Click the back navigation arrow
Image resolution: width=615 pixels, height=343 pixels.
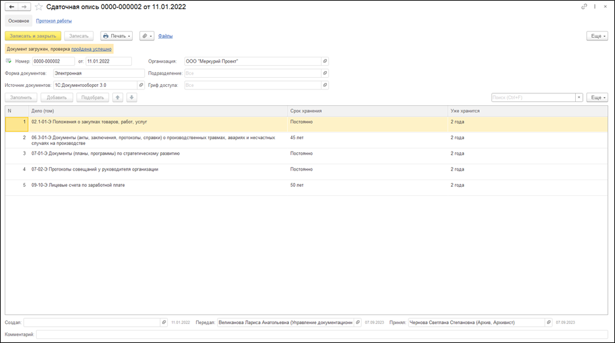(x=11, y=7)
